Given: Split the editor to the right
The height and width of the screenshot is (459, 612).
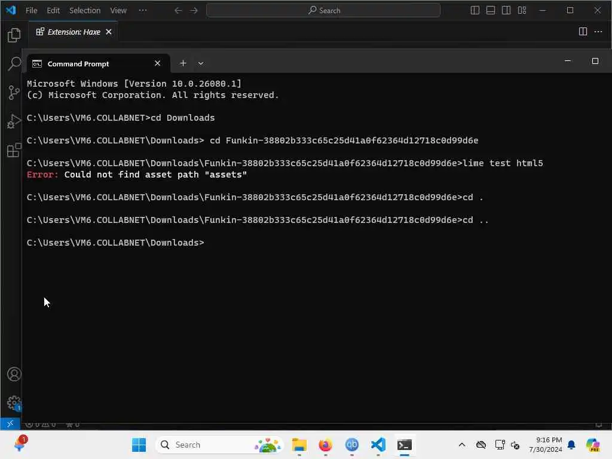Looking at the screenshot, I should point(583,32).
